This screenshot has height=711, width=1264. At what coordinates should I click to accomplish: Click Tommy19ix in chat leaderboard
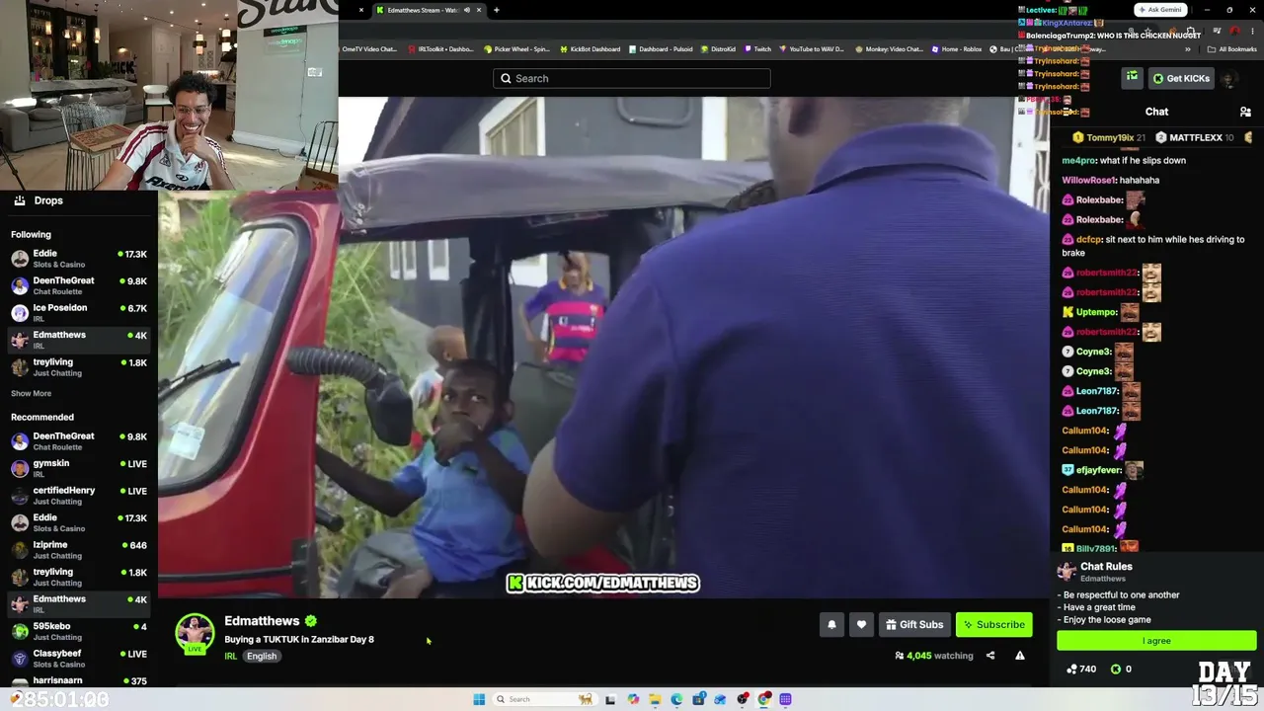tap(1109, 138)
